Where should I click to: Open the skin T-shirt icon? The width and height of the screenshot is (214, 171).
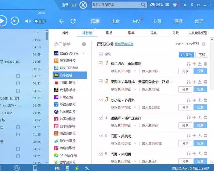point(175,5)
